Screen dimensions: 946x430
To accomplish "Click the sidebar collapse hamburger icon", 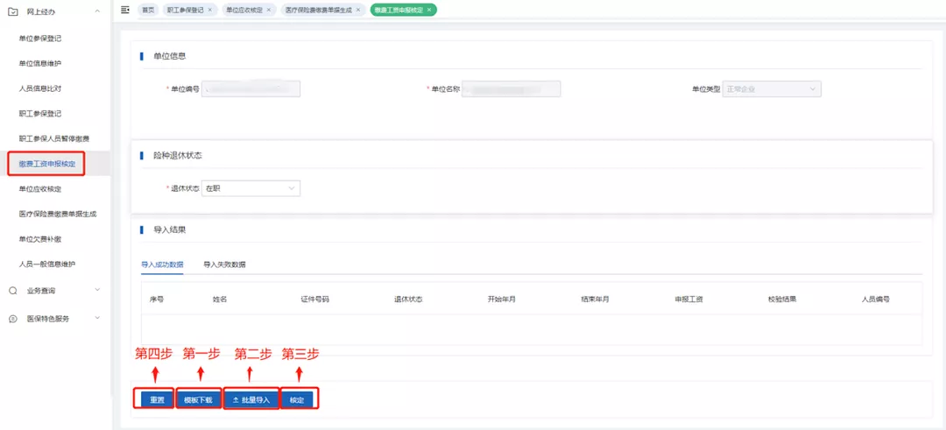I will tap(125, 10).
